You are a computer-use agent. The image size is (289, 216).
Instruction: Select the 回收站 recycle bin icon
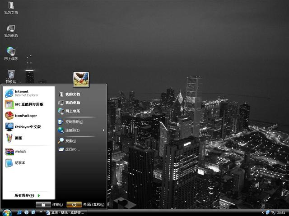[11, 77]
